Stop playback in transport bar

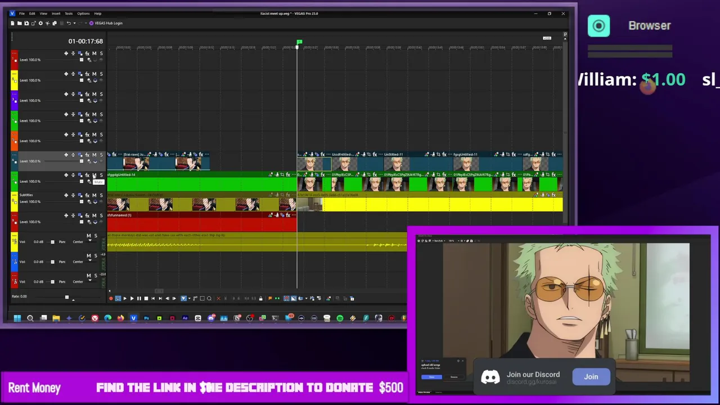coord(146,299)
